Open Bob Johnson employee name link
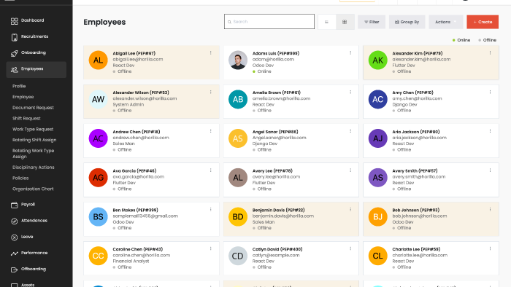Screen dimensions: 511x287 tap(416, 210)
